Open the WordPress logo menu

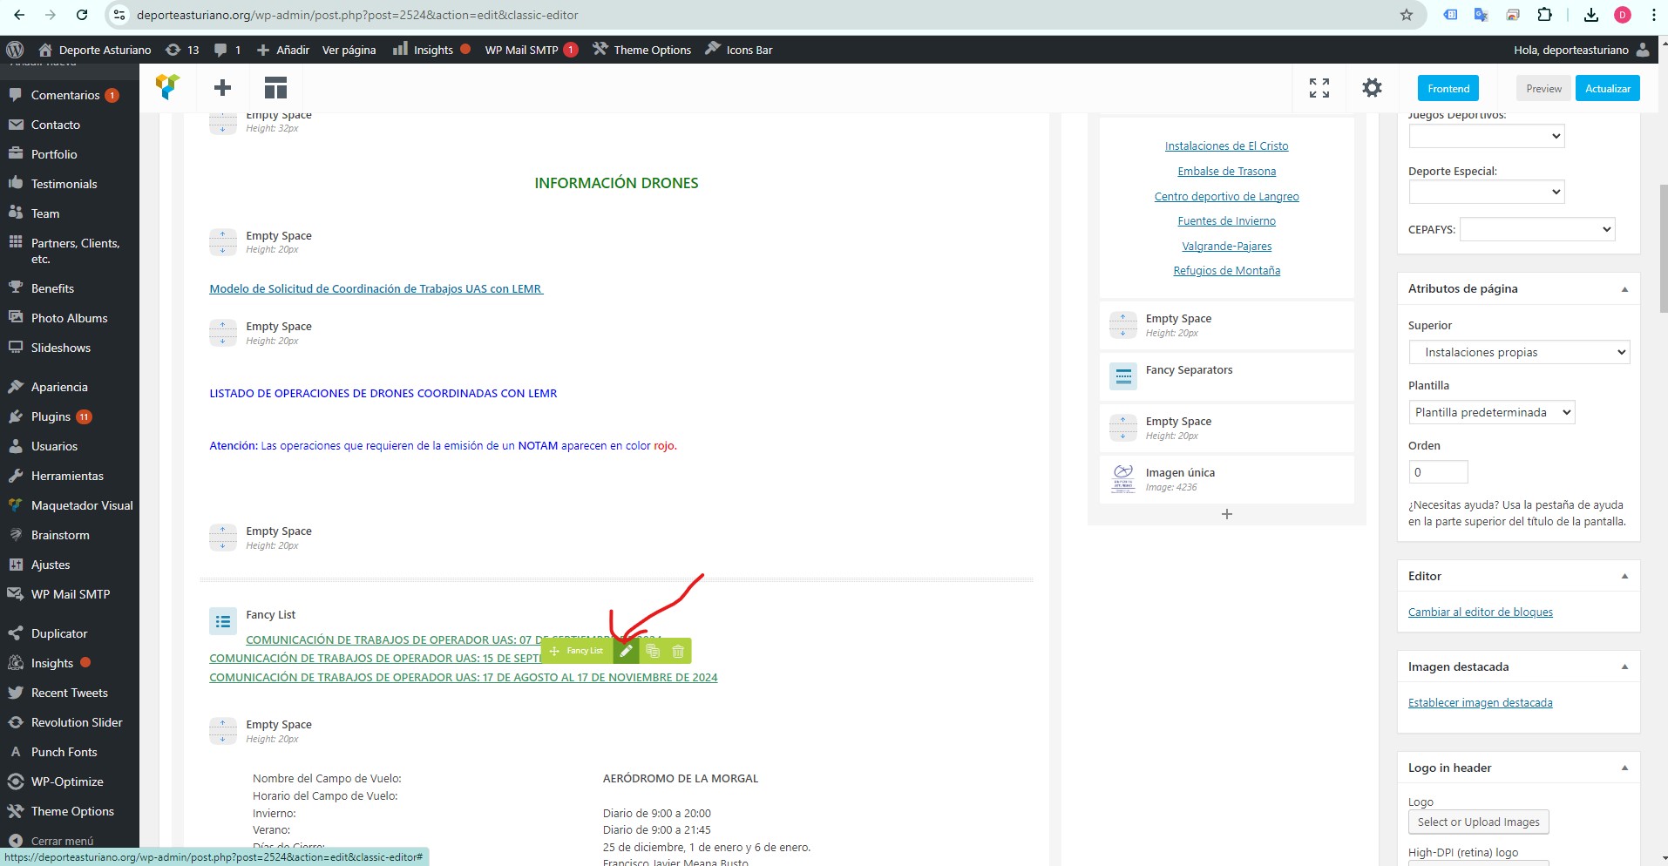pyautogui.click(x=15, y=50)
